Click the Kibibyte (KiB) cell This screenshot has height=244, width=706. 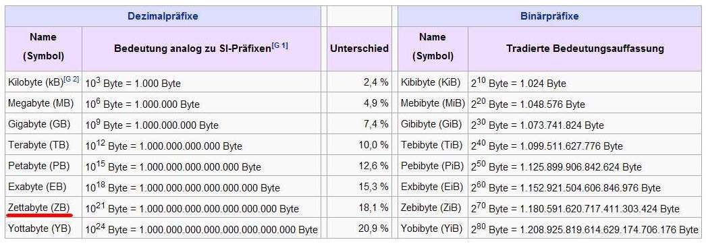433,82
